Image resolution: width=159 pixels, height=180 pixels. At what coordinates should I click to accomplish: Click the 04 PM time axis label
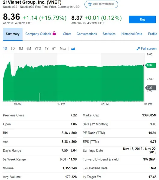coord(148,104)
